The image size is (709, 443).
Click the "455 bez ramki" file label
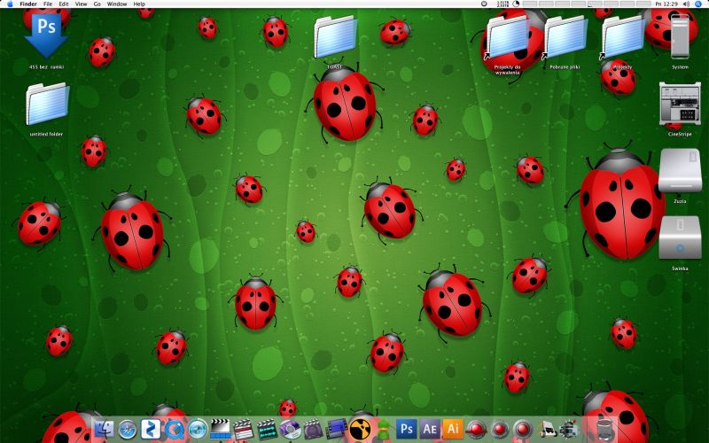[x=46, y=67]
